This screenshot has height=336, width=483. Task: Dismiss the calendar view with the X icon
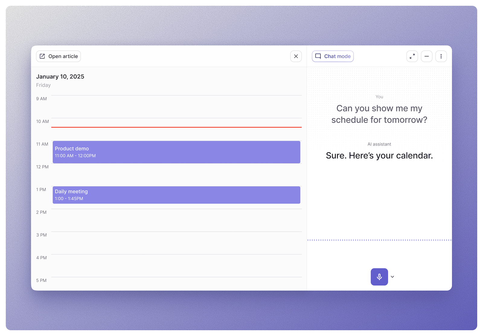point(296,56)
